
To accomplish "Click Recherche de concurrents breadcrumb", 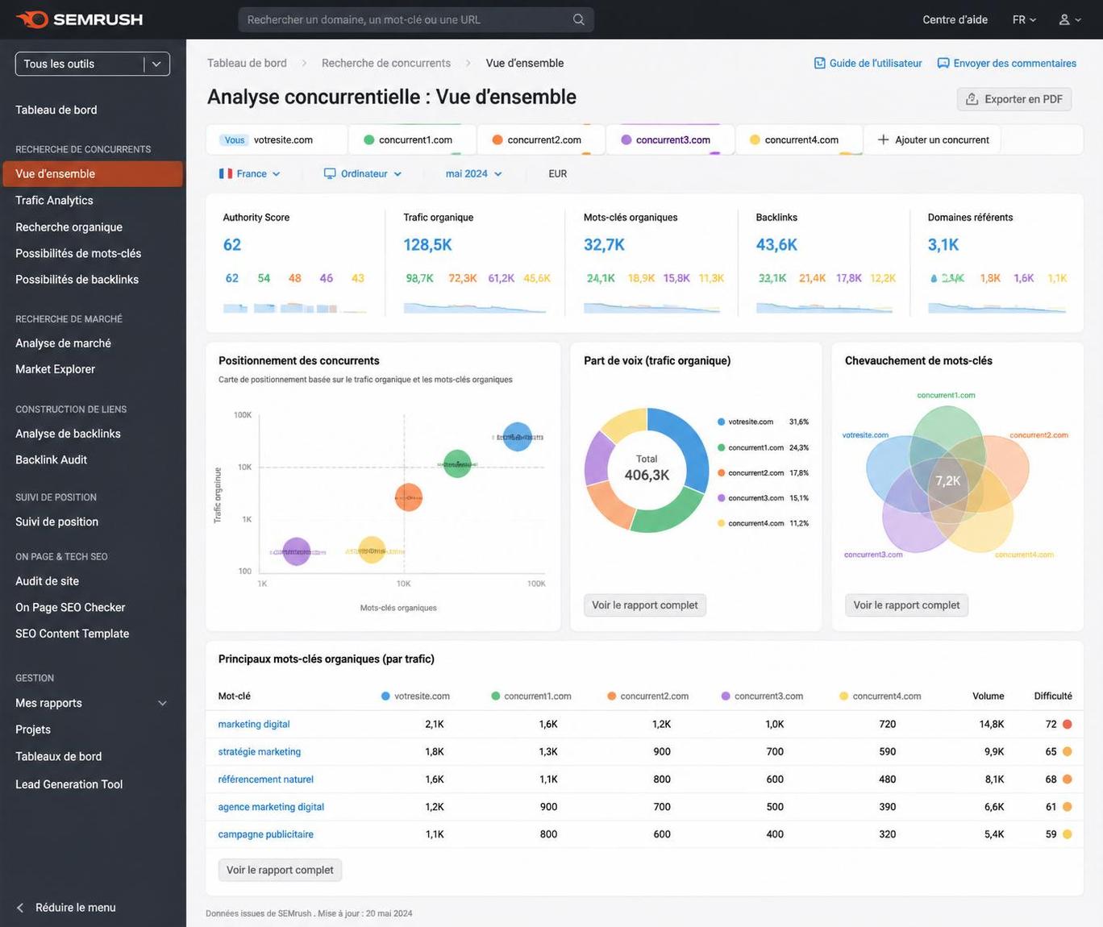I will point(386,63).
